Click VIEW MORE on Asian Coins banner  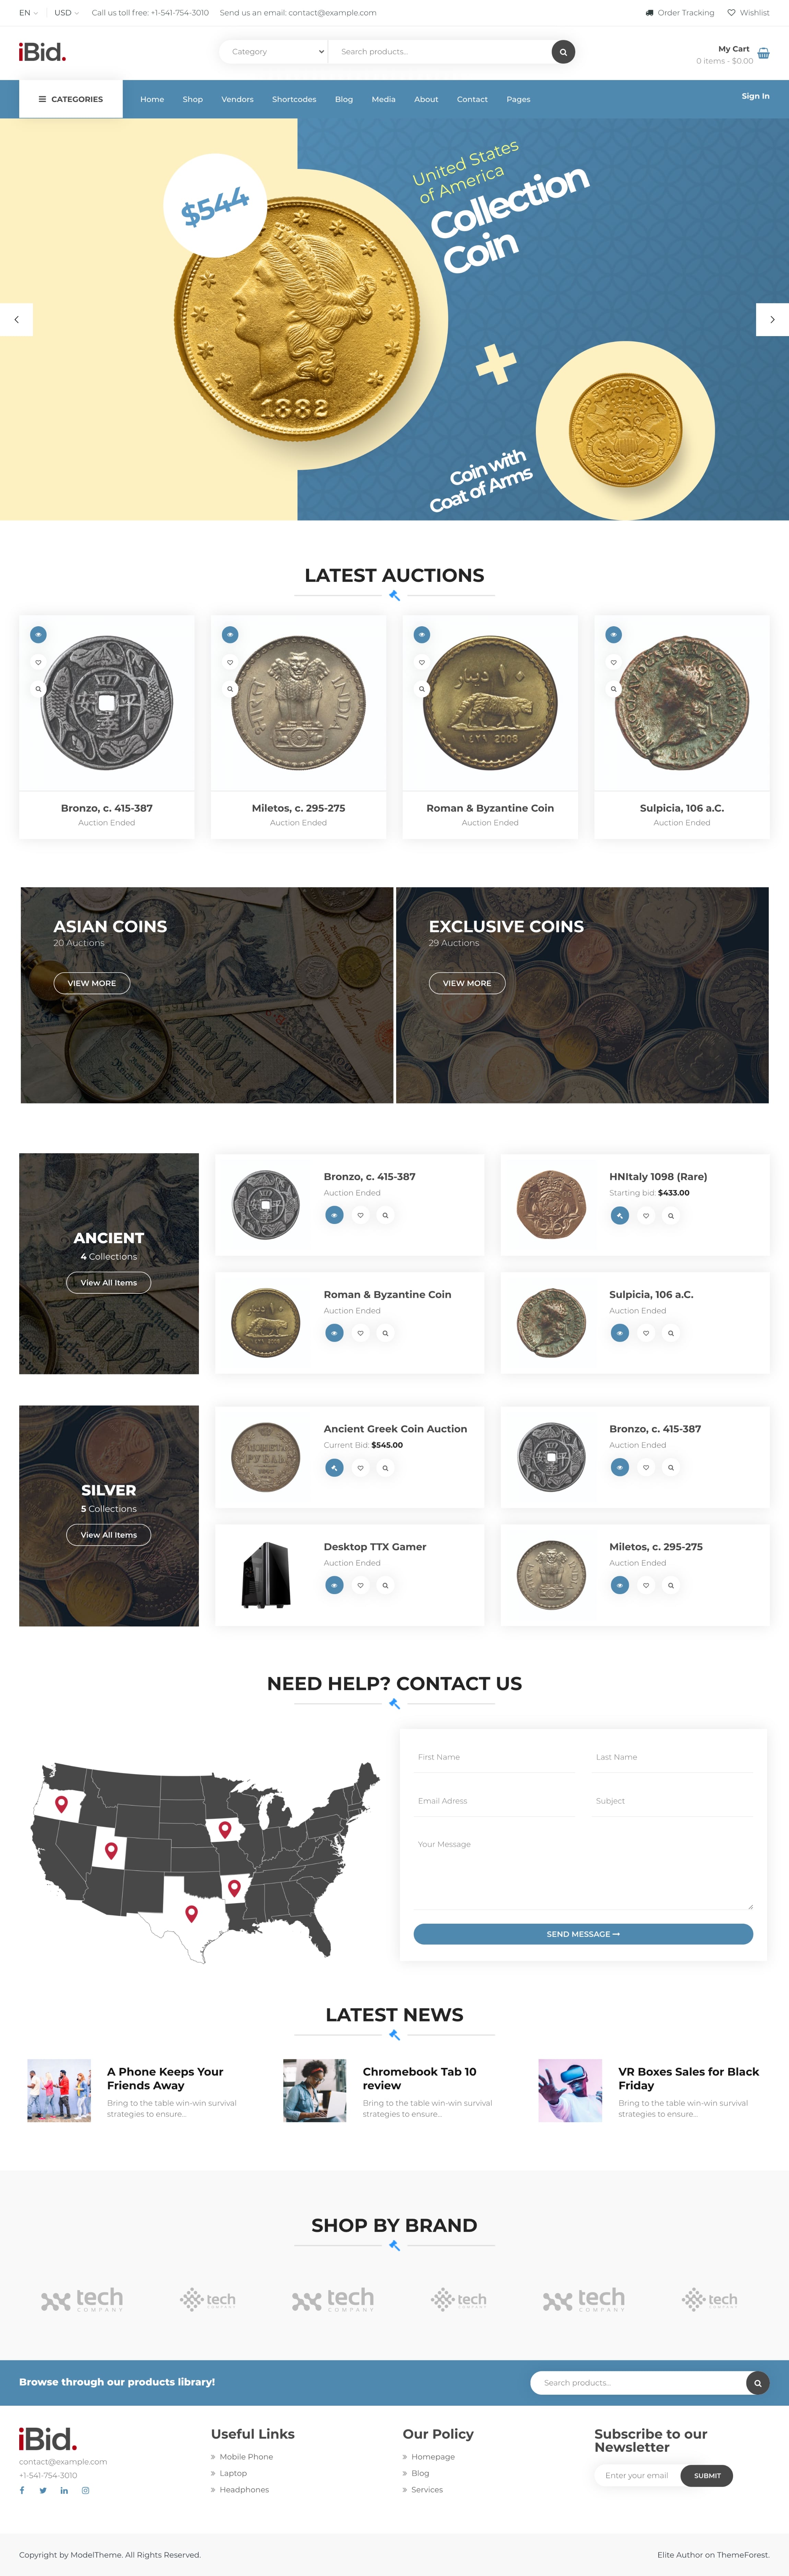[92, 983]
